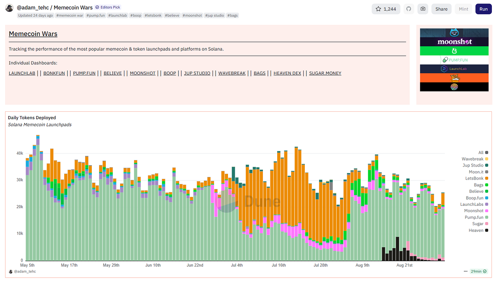Click the Editors Pick badge
Screen dimensions: 497x282
(108, 7)
